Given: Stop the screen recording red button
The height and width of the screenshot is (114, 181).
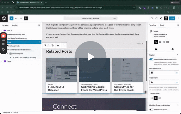Looking at the screenshot, I should point(3,36).
